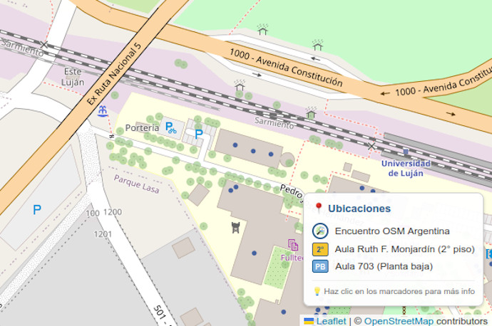Click the dark tower icon on the campus lawn
The image size is (492, 326).
coord(235,228)
